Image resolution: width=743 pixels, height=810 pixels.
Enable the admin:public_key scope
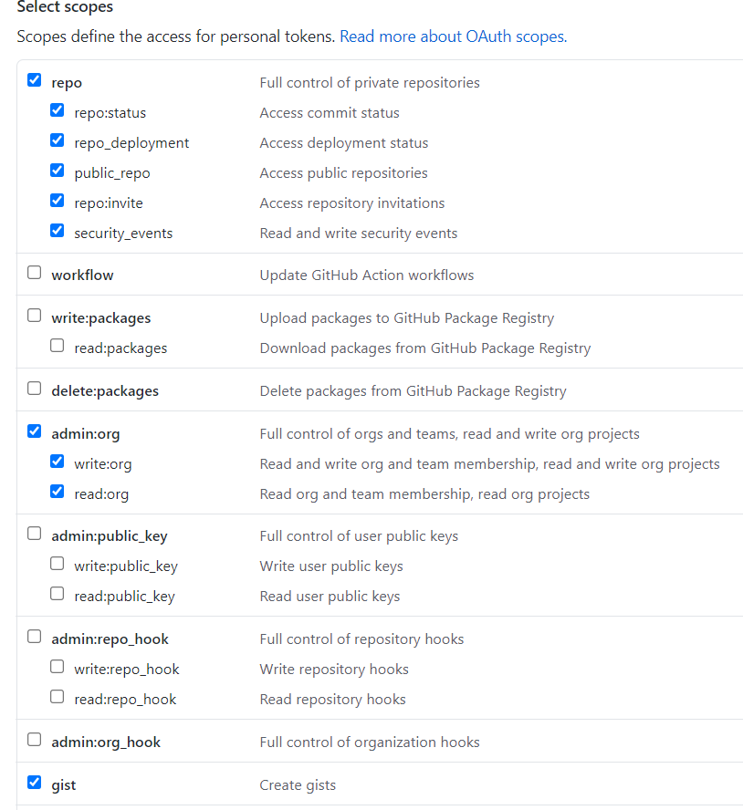click(x=34, y=533)
